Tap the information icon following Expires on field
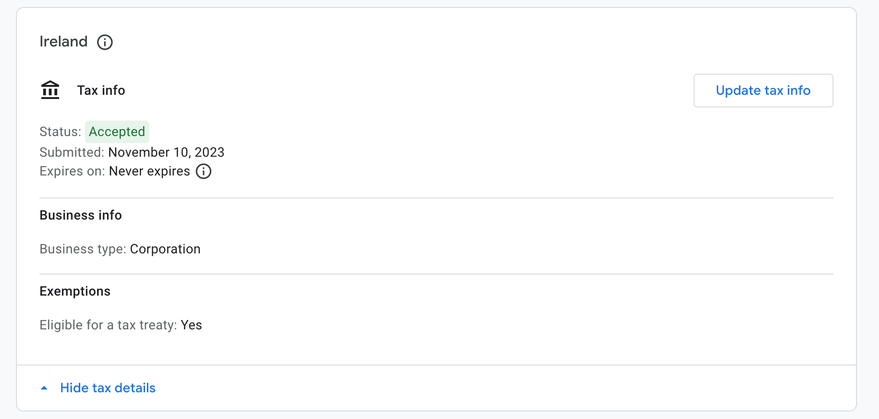Viewport: 879px width, 419px height. tap(203, 171)
